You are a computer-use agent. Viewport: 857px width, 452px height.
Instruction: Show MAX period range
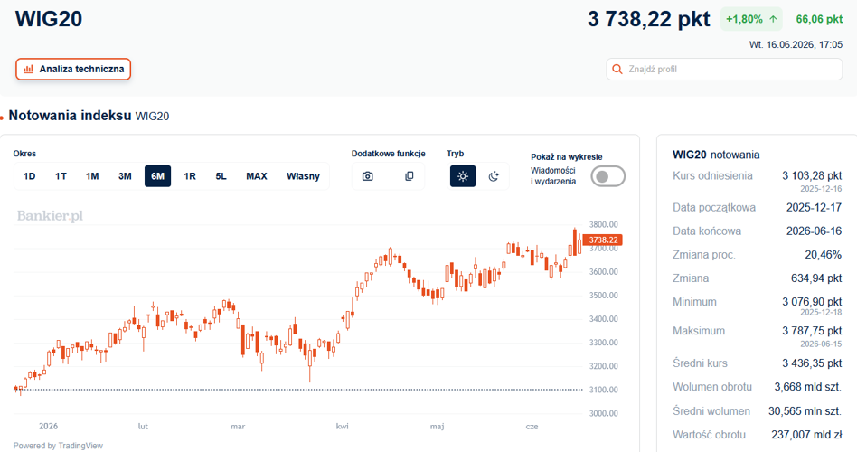click(257, 176)
